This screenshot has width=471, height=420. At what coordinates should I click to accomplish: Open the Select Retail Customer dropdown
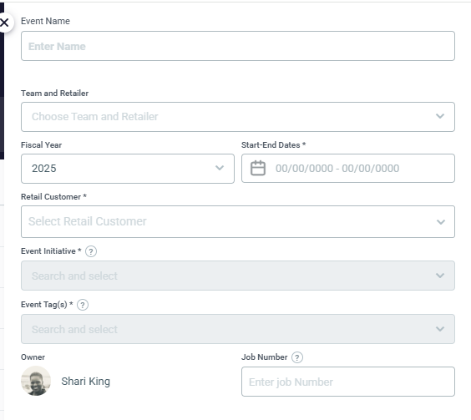tap(238, 222)
